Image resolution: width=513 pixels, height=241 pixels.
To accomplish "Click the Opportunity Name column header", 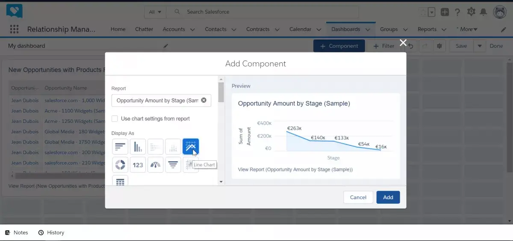I will pos(66,88).
